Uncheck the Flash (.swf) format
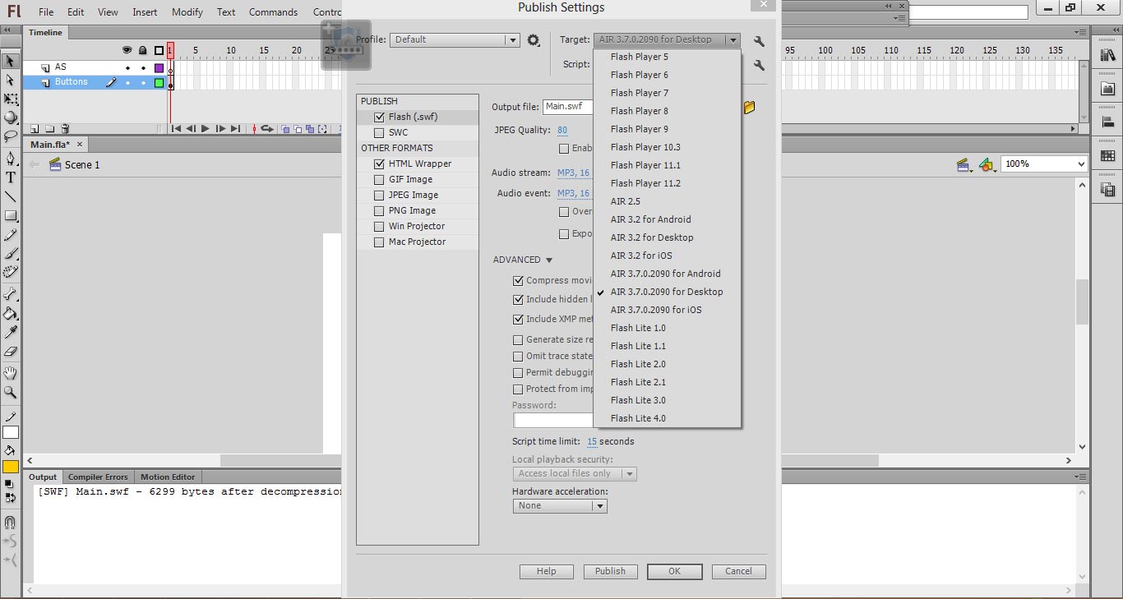This screenshot has width=1123, height=599. coord(379,117)
